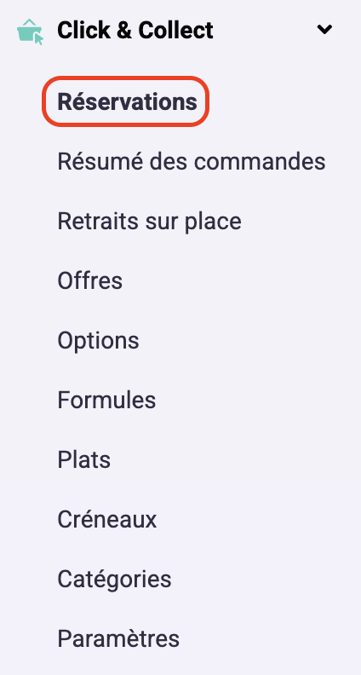This screenshot has height=675, width=361.
Task: Open Paramètres settings
Action: click(118, 639)
